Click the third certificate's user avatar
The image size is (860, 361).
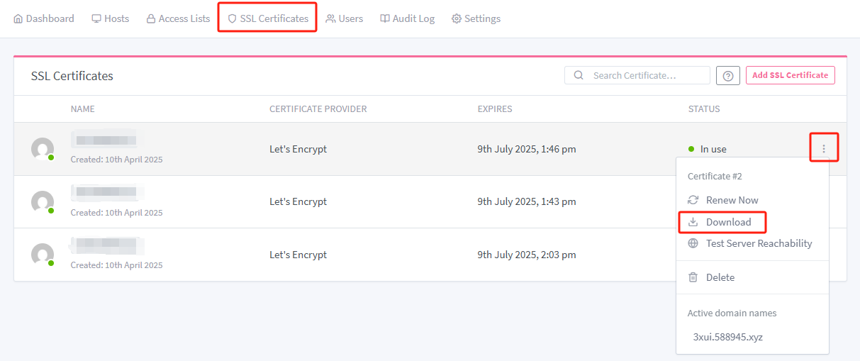tap(43, 255)
